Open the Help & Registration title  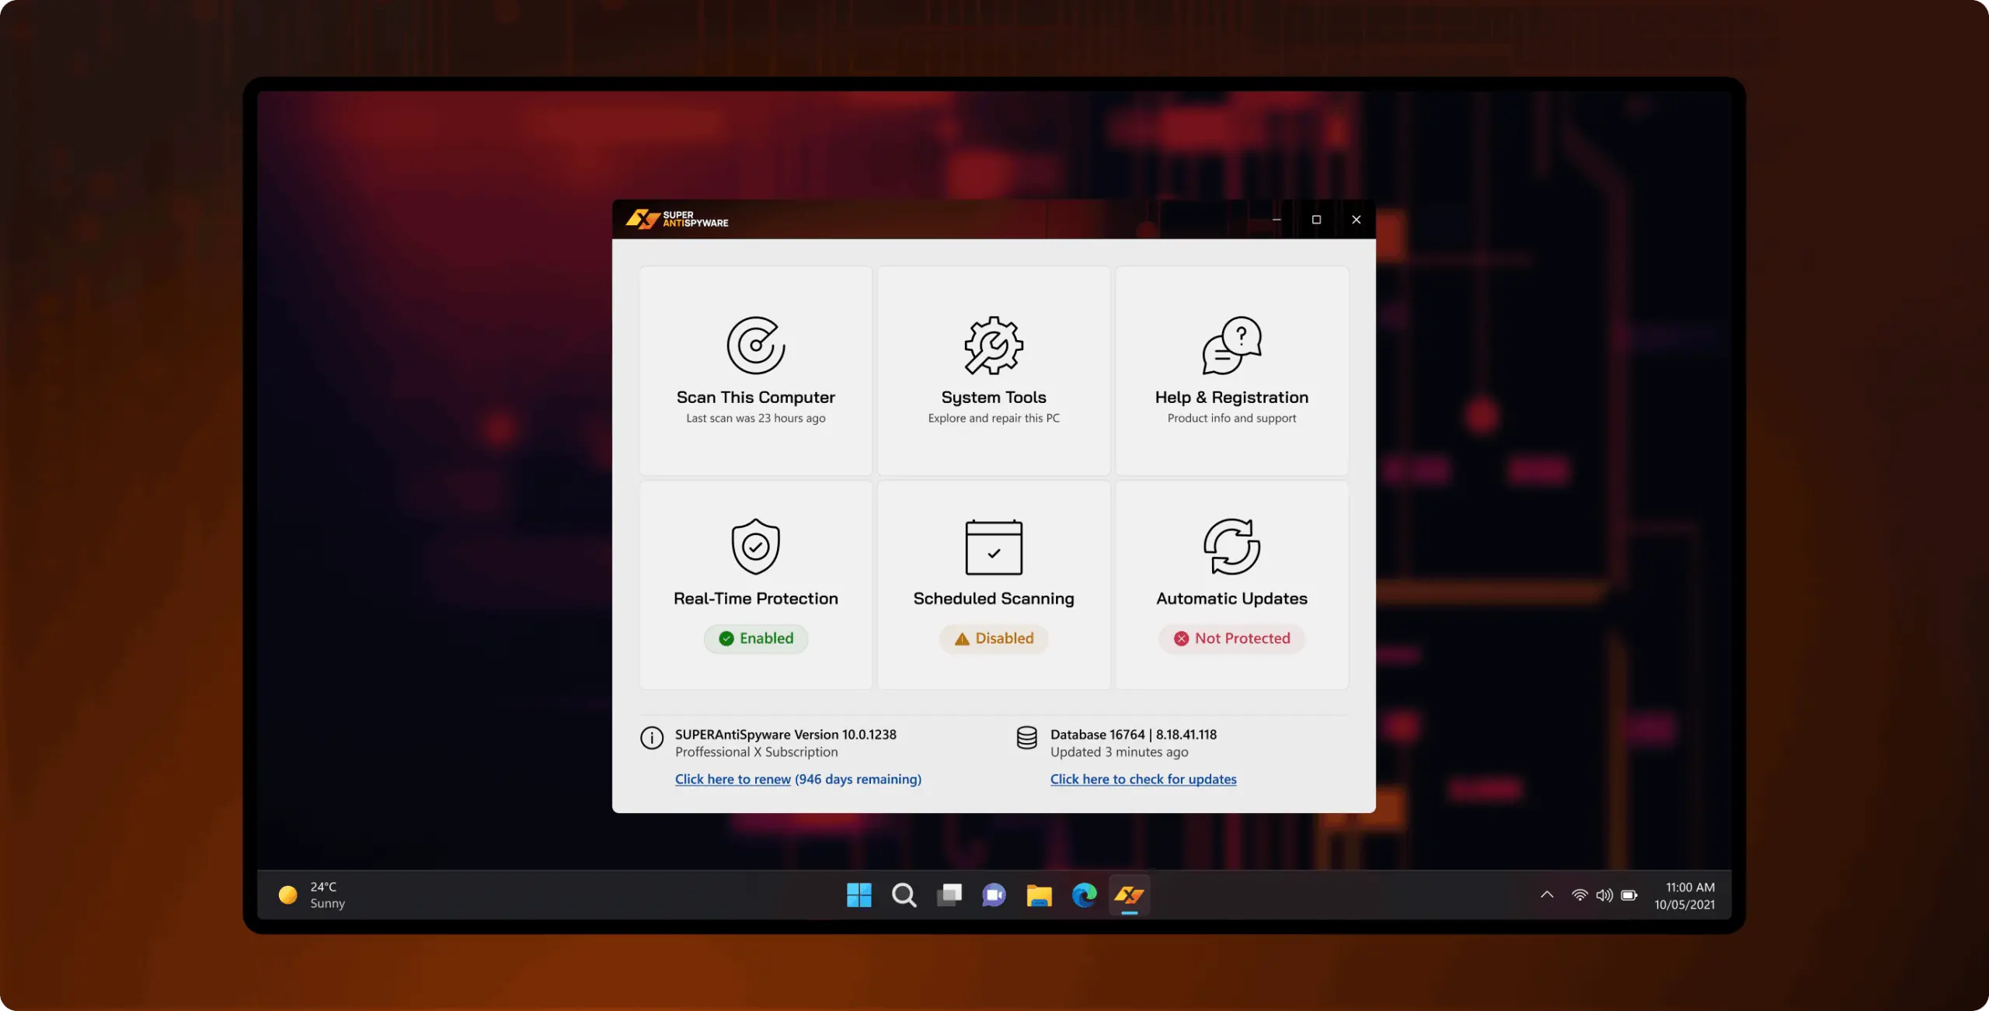click(x=1231, y=398)
